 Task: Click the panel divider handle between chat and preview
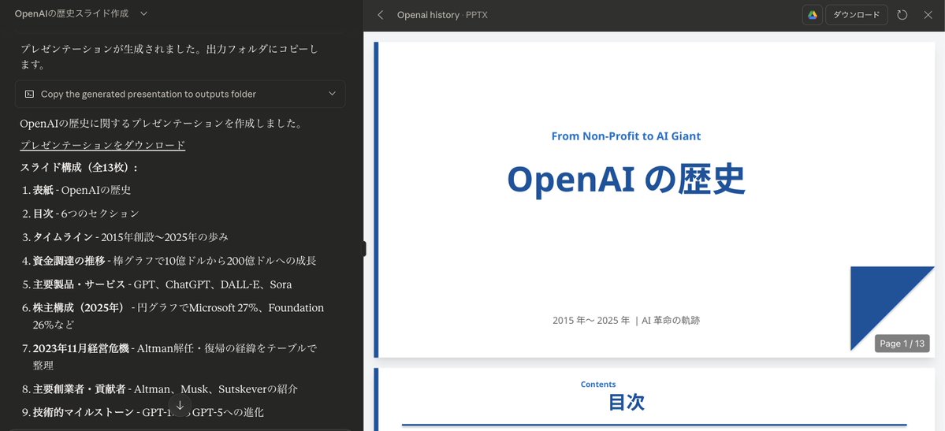click(x=364, y=248)
